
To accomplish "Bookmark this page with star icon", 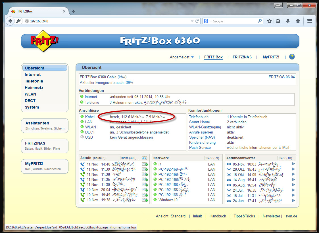I will (269, 21).
